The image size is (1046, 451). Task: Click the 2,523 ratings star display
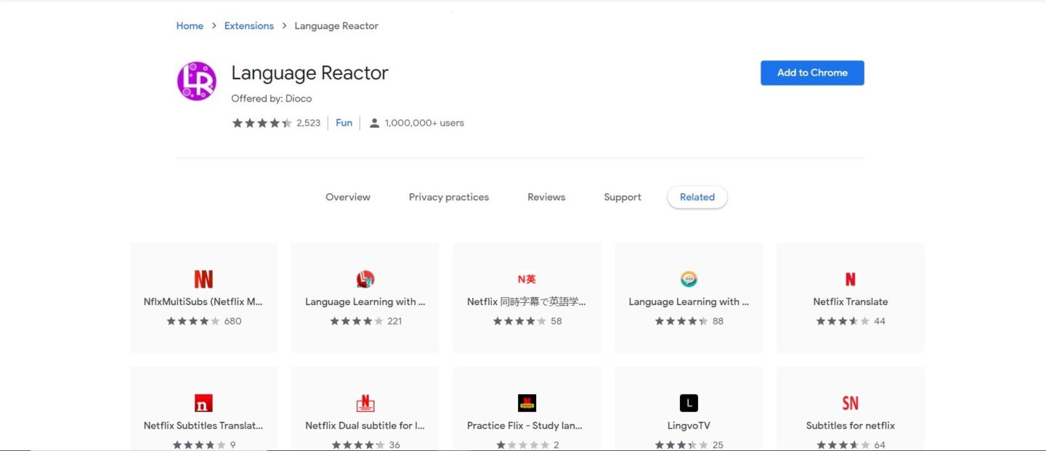[x=262, y=123]
